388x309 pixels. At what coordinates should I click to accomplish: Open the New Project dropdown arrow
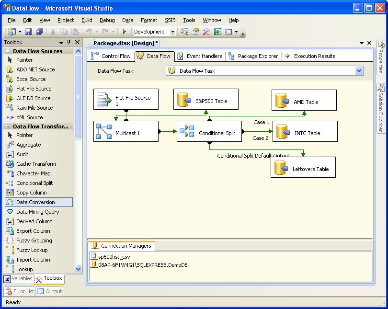pos(20,32)
